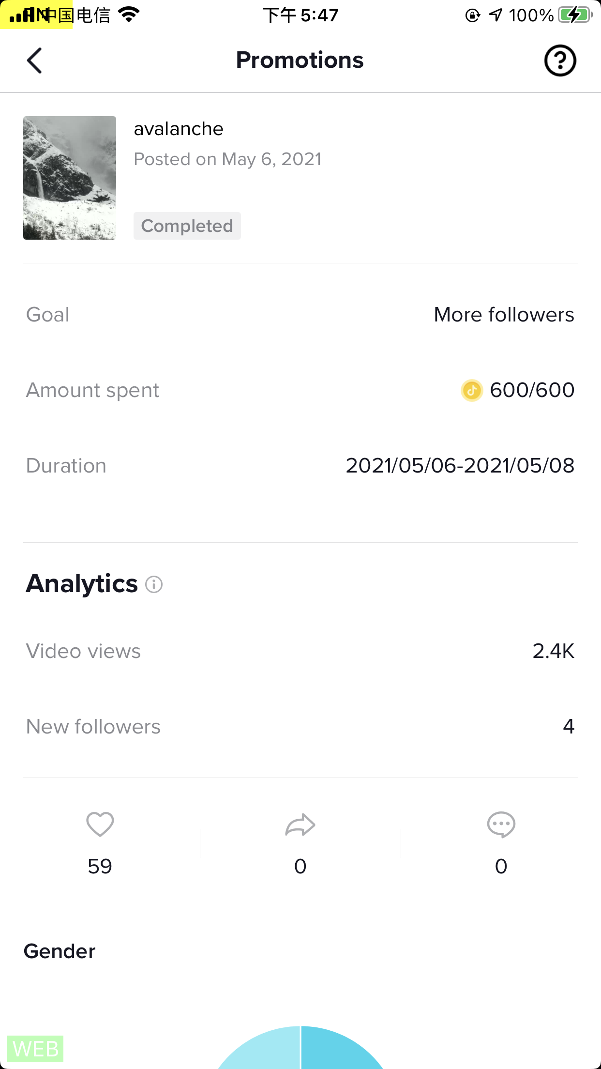Tap the Video views 2.4K value
Image resolution: width=601 pixels, height=1069 pixels.
[x=553, y=651]
